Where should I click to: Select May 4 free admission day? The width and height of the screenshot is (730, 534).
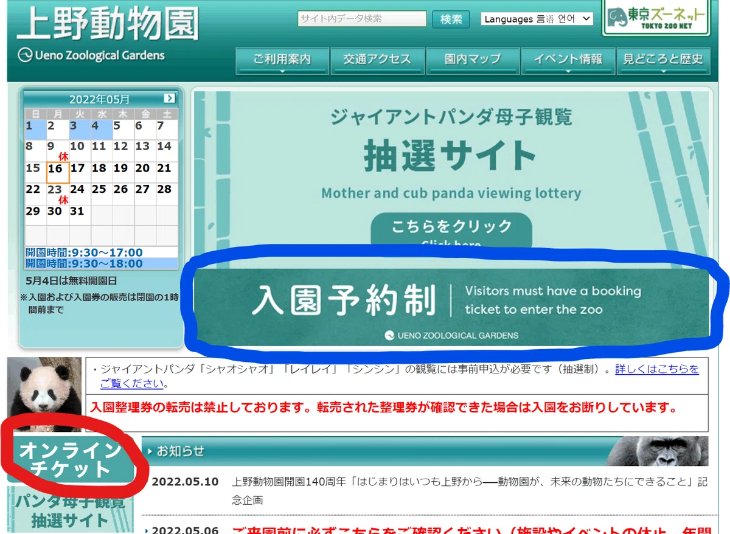point(102,130)
